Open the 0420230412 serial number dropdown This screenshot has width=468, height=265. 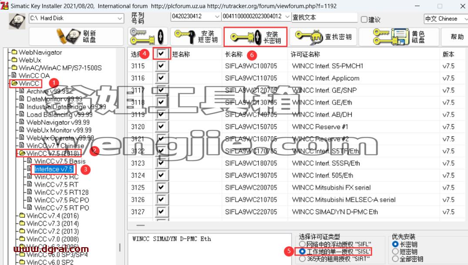217,17
